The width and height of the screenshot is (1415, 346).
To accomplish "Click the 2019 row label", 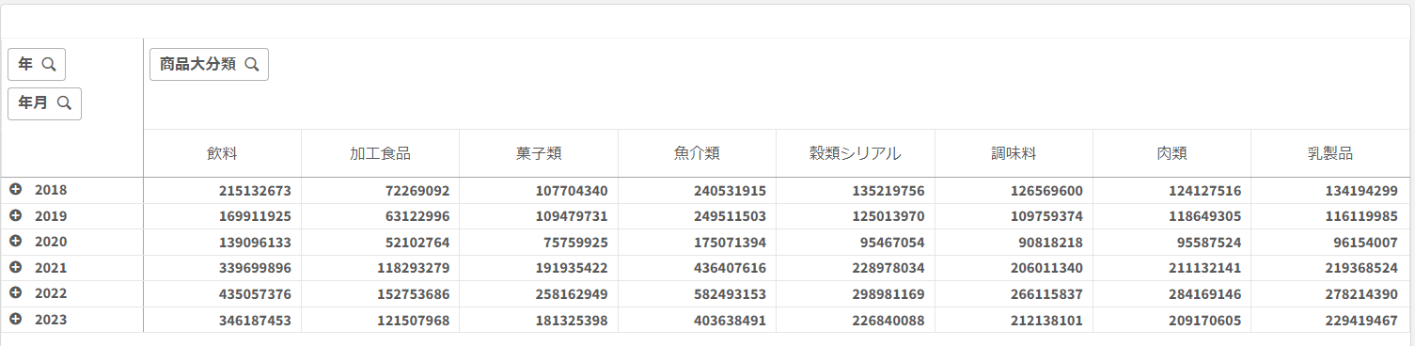I will 51,215.
